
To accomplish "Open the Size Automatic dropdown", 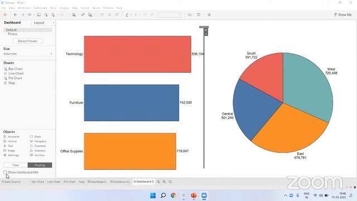I will [28, 54].
